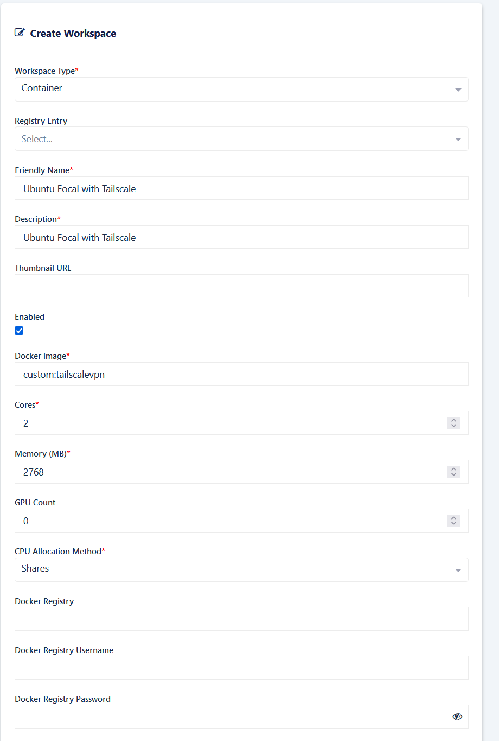Decrease Cores with the down arrow
Viewport: 499px width, 741px height.
[454, 426]
